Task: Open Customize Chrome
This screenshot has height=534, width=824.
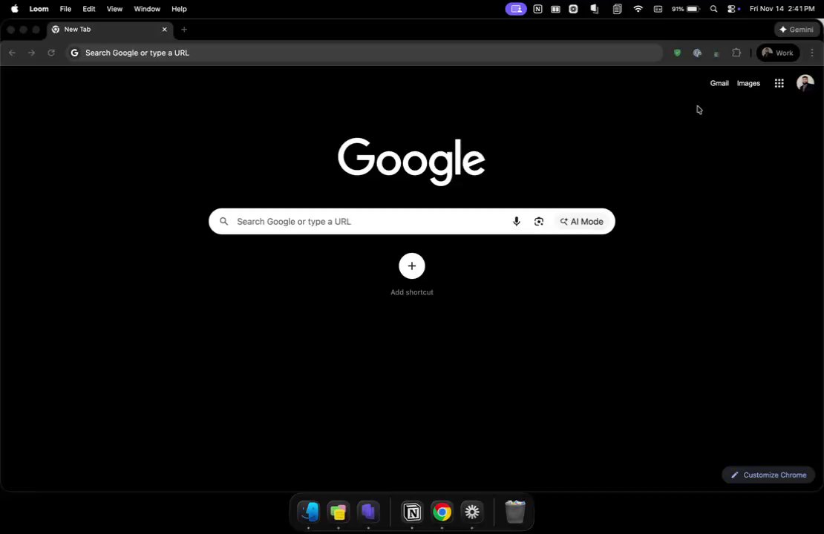Action: pyautogui.click(x=768, y=475)
